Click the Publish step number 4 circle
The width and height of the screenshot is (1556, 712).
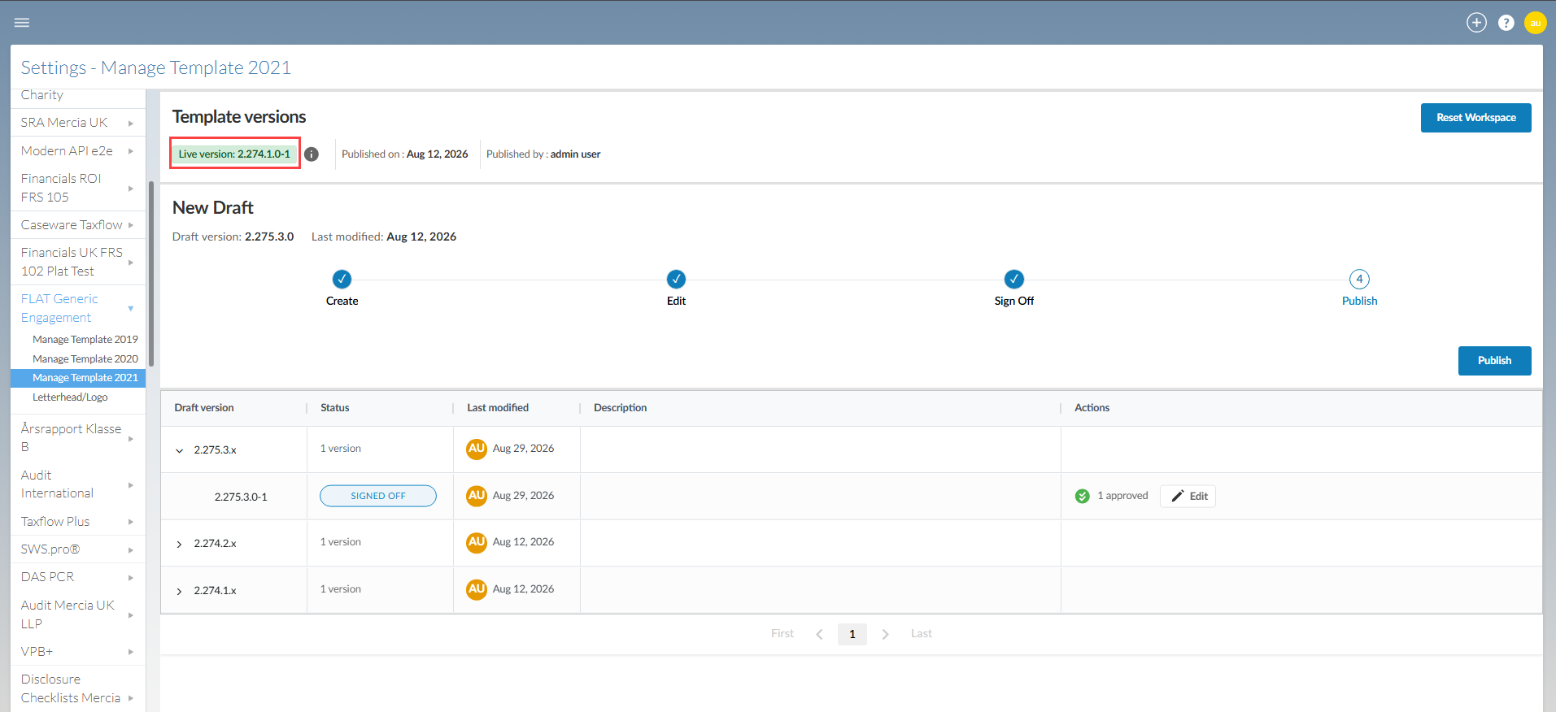[x=1359, y=280]
